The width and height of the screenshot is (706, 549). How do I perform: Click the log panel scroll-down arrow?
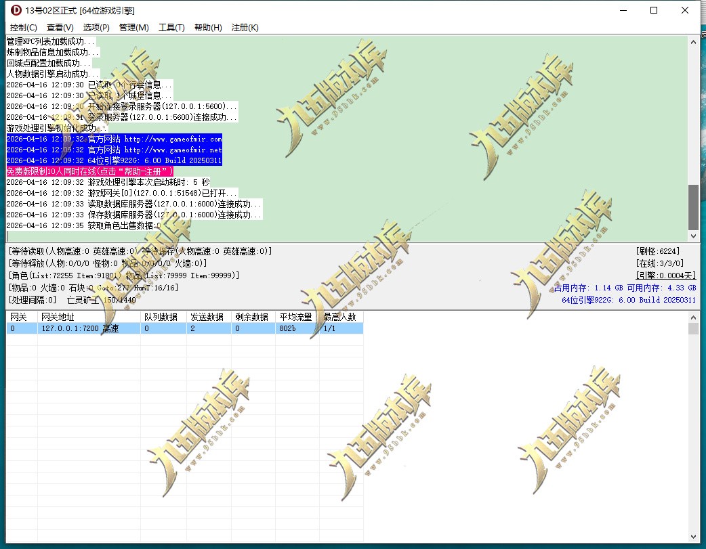[x=693, y=236]
